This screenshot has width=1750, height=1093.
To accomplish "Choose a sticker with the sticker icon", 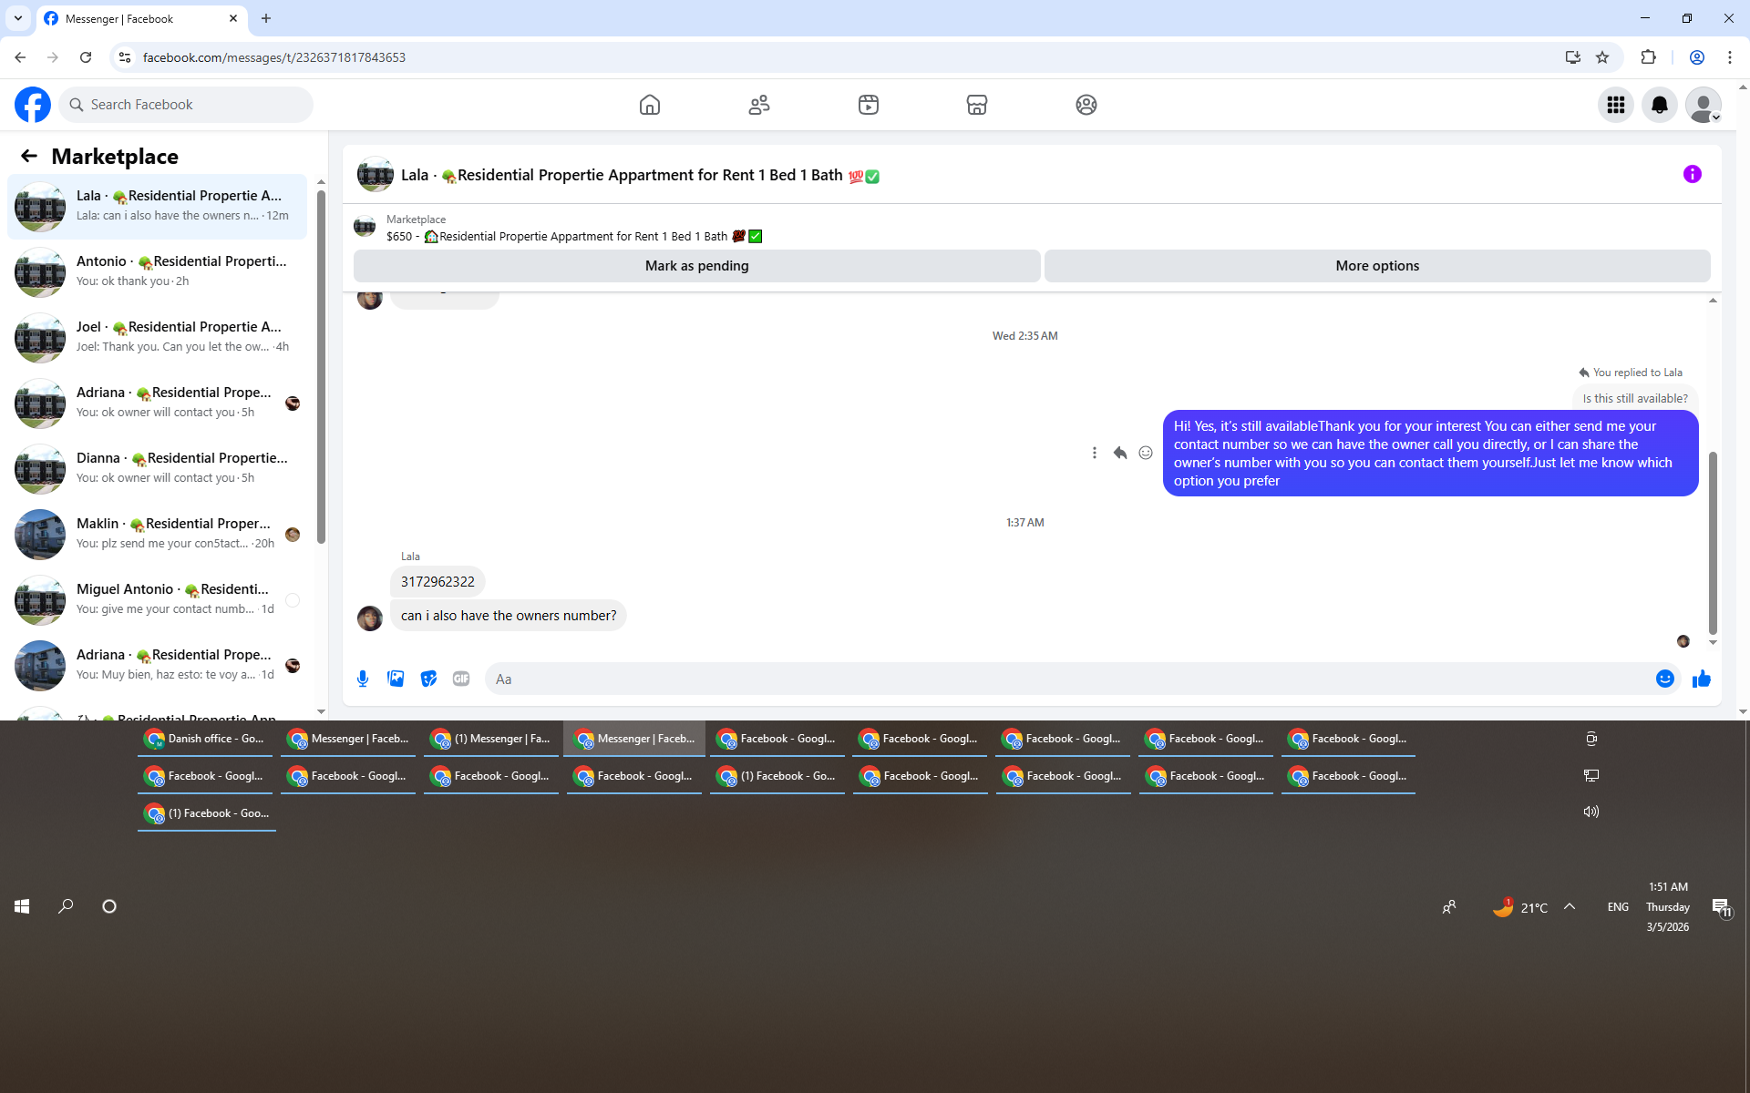I will pyautogui.click(x=428, y=679).
